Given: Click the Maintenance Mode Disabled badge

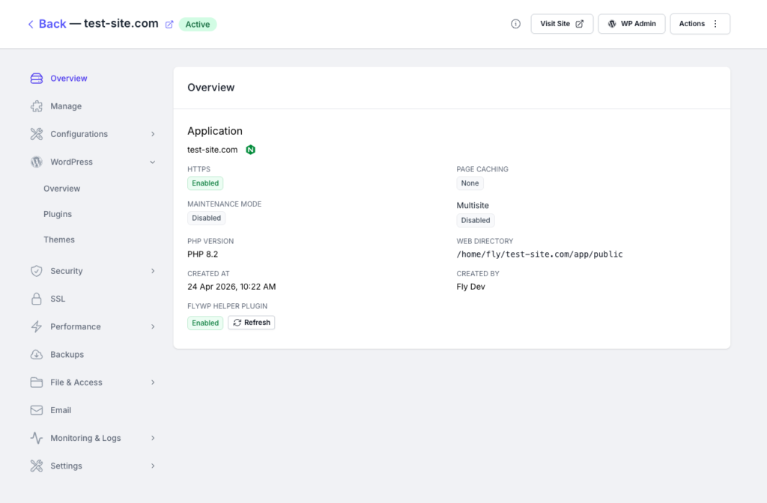Looking at the screenshot, I should tap(206, 219).
